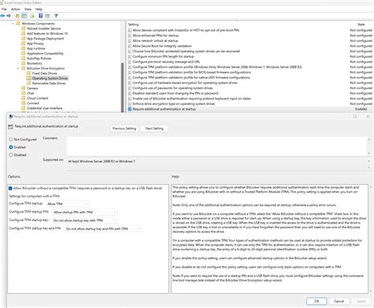Open the File menu
Viewport: 374px width, 308px height.
pyautogui.click(x=4, y=9)
